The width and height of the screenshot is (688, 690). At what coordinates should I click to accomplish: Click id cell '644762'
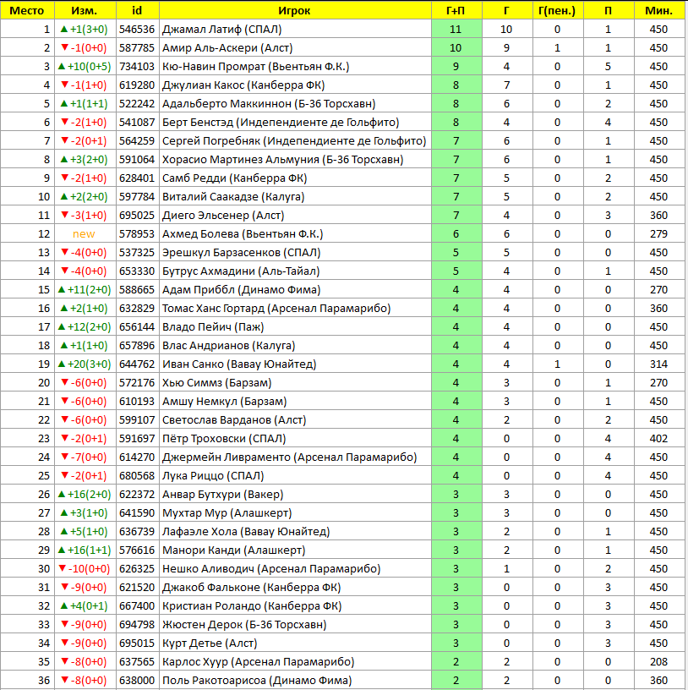(137, 364)
